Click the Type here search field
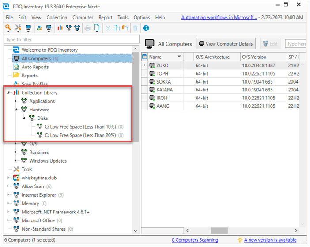 pos(296,44)
